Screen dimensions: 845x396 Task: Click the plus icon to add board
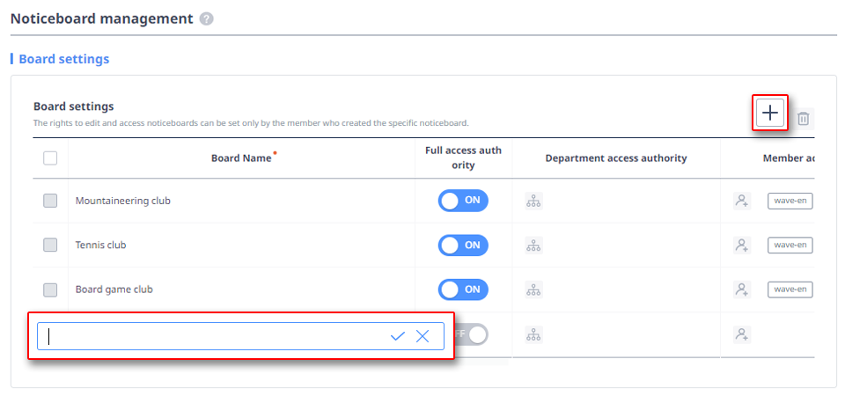(x=770, y=114)
